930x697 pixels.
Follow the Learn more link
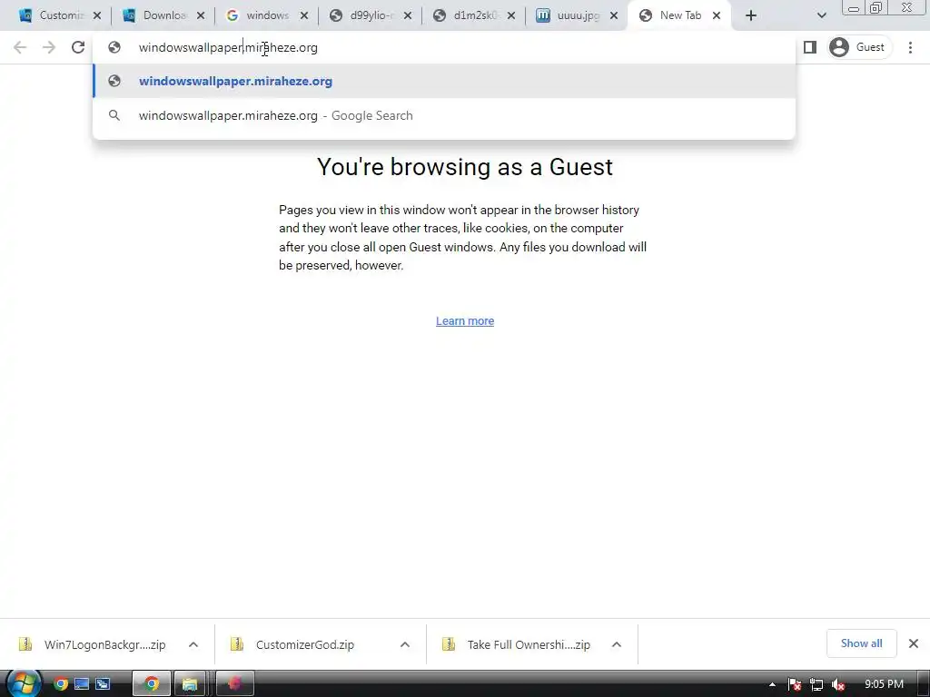[x=465, y=321]
